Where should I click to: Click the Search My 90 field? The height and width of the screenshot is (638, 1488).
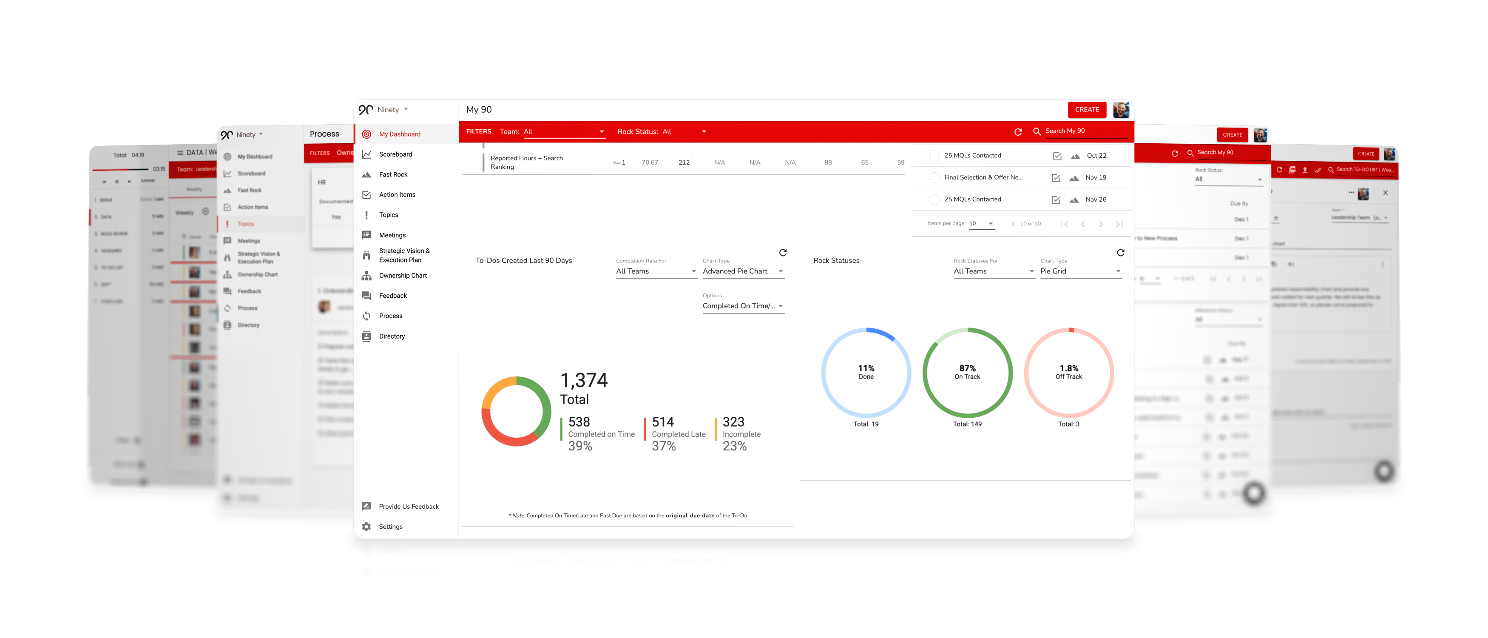(1085, 131)
